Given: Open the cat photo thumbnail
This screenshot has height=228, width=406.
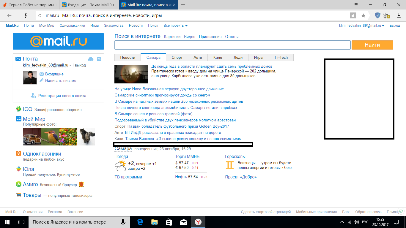Looking at the screenshot, I should (x=86, y=137).
